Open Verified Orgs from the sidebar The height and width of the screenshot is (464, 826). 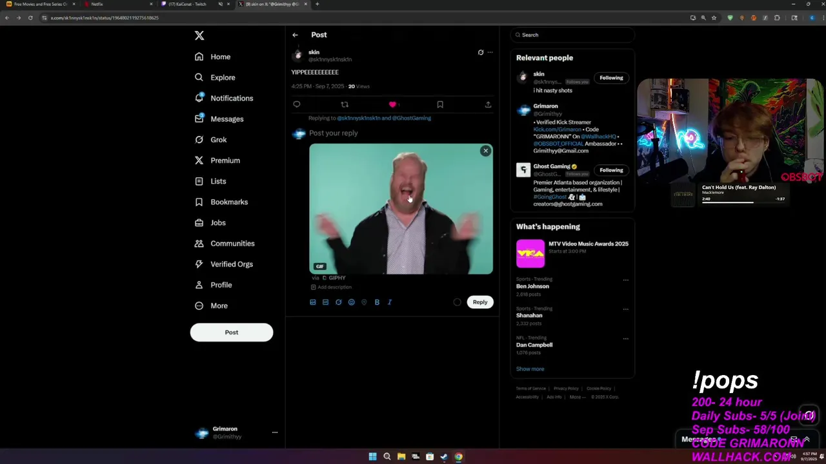224,264
